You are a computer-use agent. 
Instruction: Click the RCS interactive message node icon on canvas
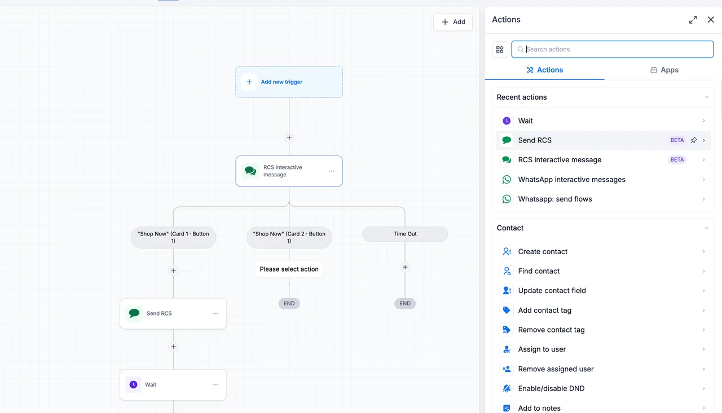tap(250, 171)
